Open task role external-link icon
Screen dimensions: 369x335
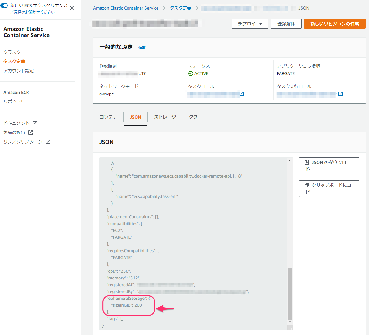coord(242,94)
